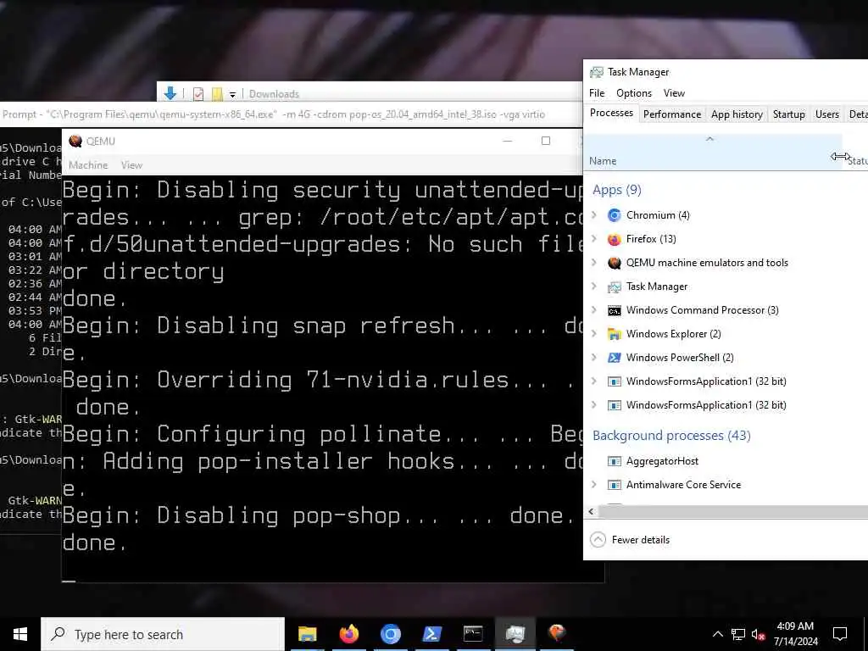The height and width of the screenshot is (651, 868).
Task: Expand the QEMU machine emulators group
Action: tap(594, 263)
